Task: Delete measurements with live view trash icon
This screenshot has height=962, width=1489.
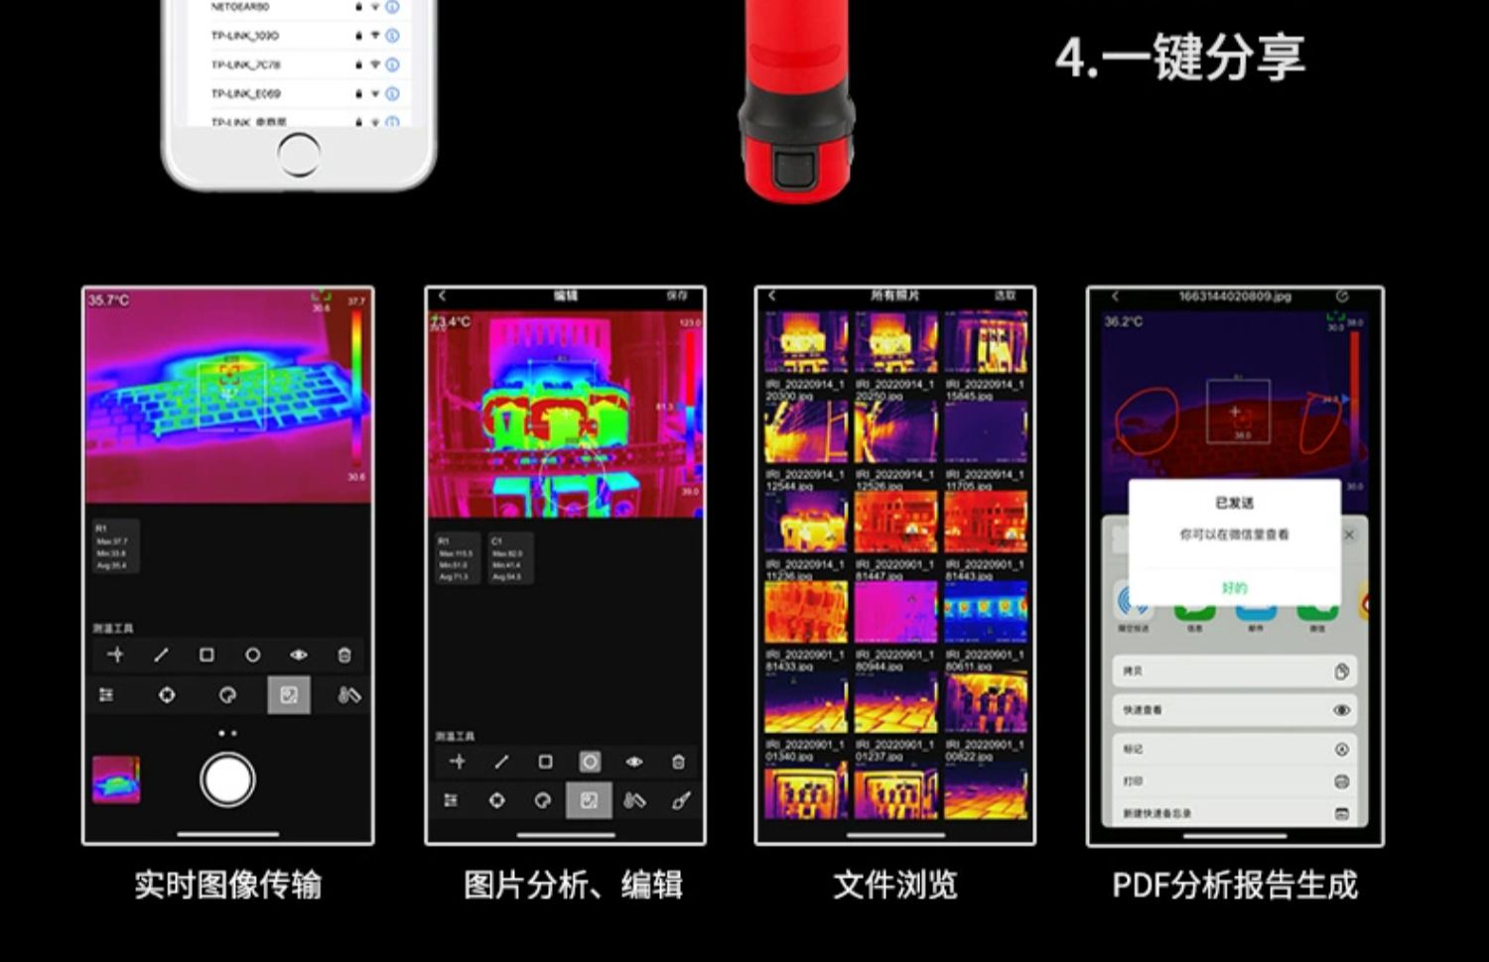Action: point(344,655)
